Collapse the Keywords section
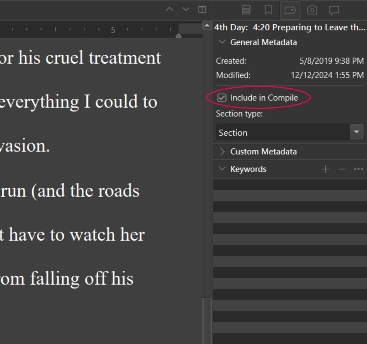Viewport: 367px width, 344px height. [x=222, y=169]
